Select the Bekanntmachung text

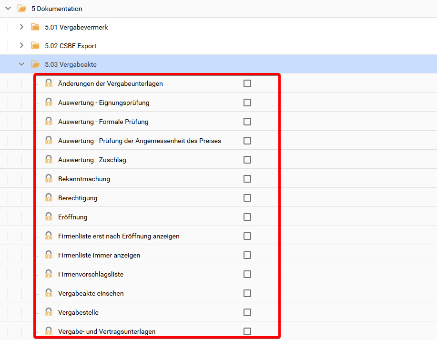[84, 179]
